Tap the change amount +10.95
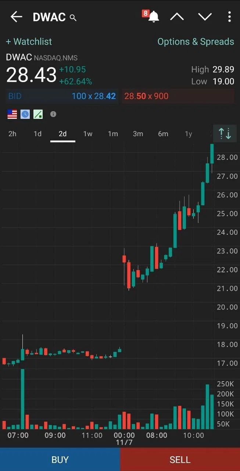The image size is (240, 471). tap(73, 69)
